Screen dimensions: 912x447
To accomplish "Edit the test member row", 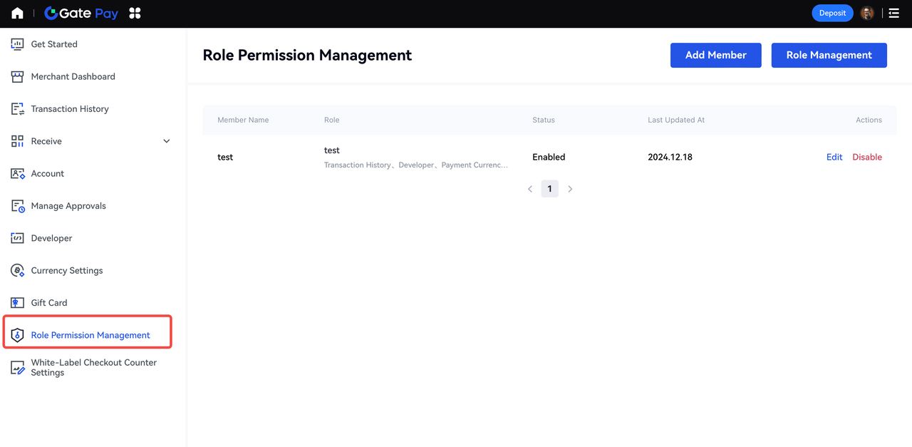I will pos(834,157).
